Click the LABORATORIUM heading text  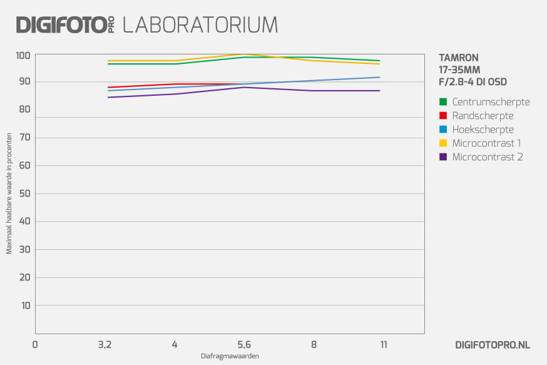coord(200,25)
